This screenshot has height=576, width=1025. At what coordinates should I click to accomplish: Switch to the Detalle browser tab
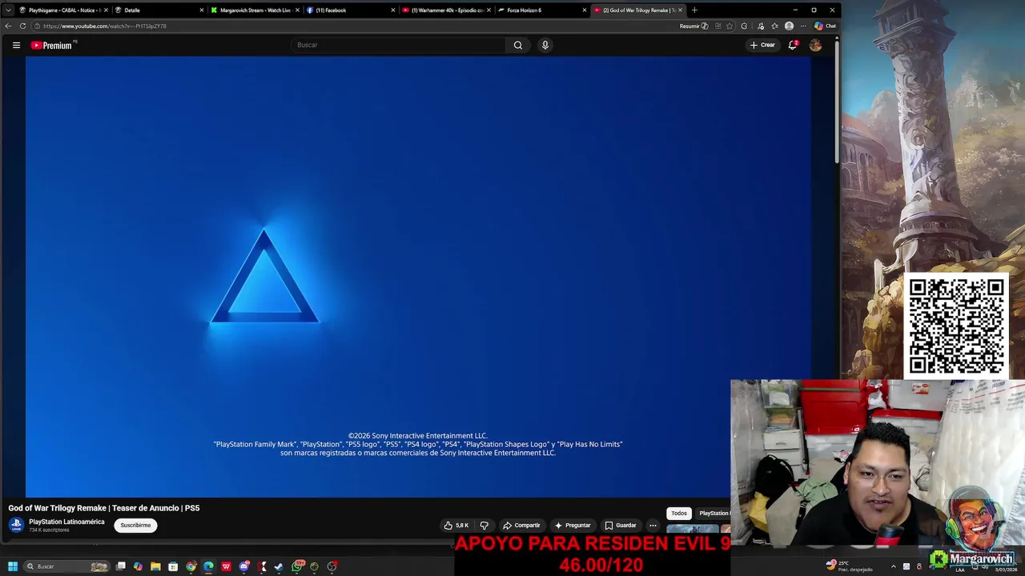point(159,10)
